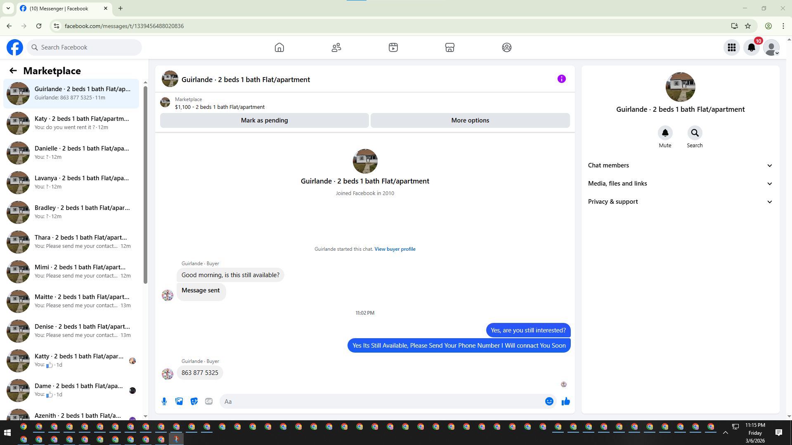
Task: View site information icon
Action: pyautogui.click(x=57, y=26)
